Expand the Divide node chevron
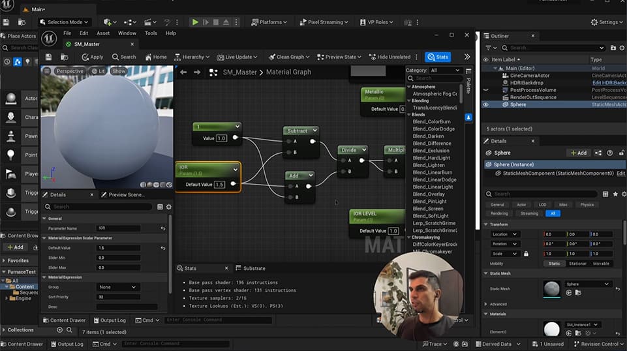 [x=364, y=149]
